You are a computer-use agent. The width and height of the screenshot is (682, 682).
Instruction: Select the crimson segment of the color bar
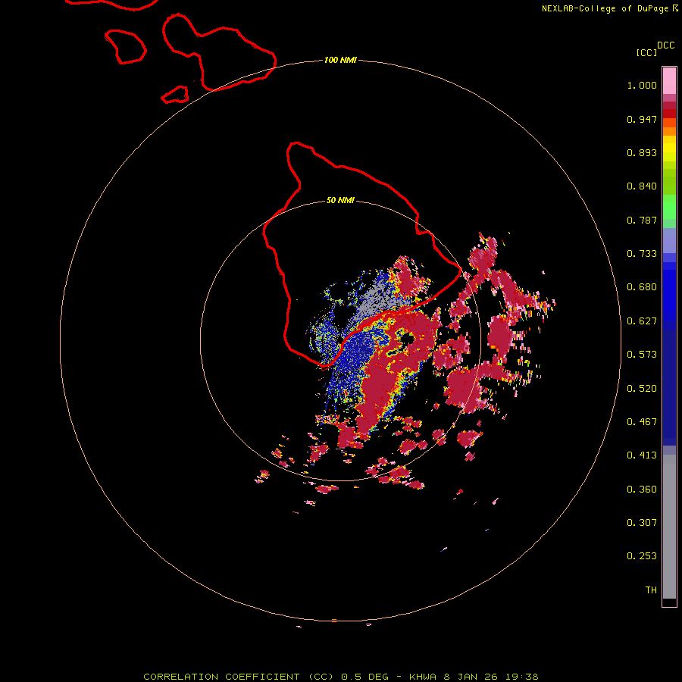point(669,105)
